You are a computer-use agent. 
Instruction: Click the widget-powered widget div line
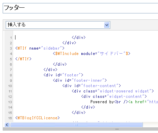coord(113,91)
